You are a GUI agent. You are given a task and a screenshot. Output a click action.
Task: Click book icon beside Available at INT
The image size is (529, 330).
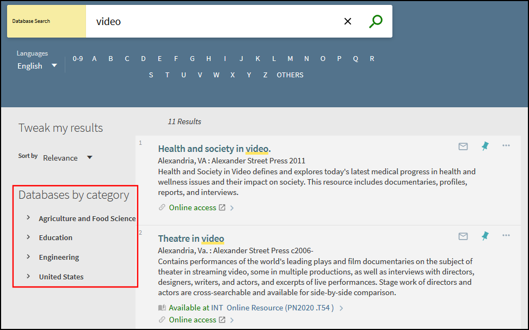[162, 308]
